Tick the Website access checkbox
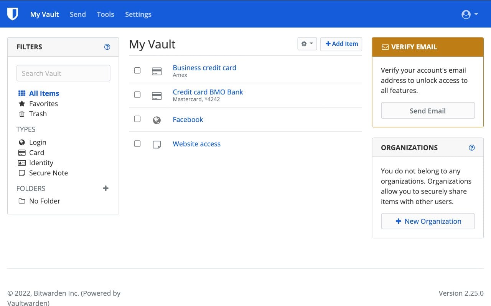 click(x=137, y=143)
